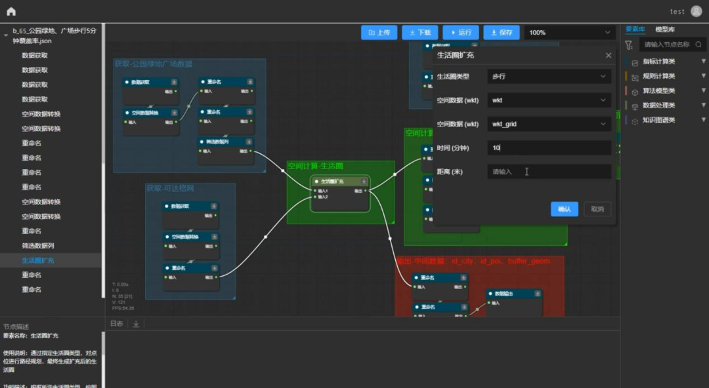This screenshot has width=709, height=388.
Task: Click the 算法模型类 cube icon
Action: pyautogui.click(x=635, y=92)
